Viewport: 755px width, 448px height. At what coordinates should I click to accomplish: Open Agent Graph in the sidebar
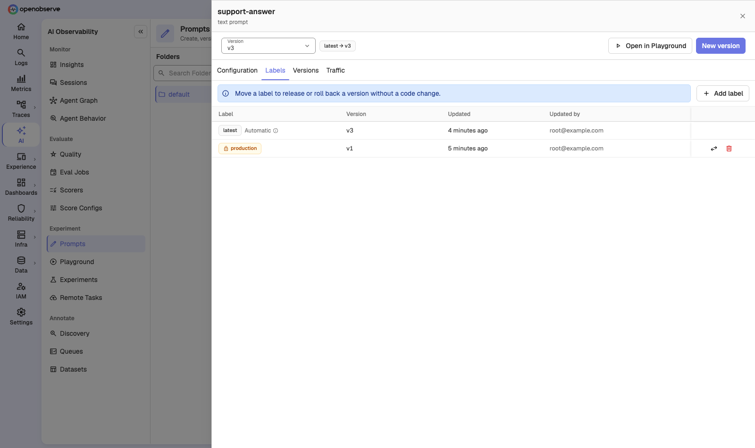click(96, 100)
